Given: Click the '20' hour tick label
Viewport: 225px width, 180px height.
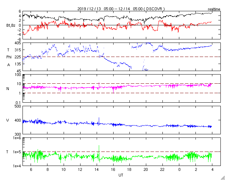Looking at the screenshot, I should [146, 169].
